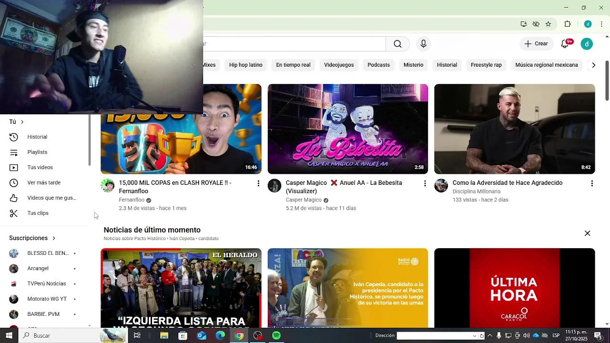
Task: Open the 15,000 MIL COPAS video title
Action: coord(175,187)
